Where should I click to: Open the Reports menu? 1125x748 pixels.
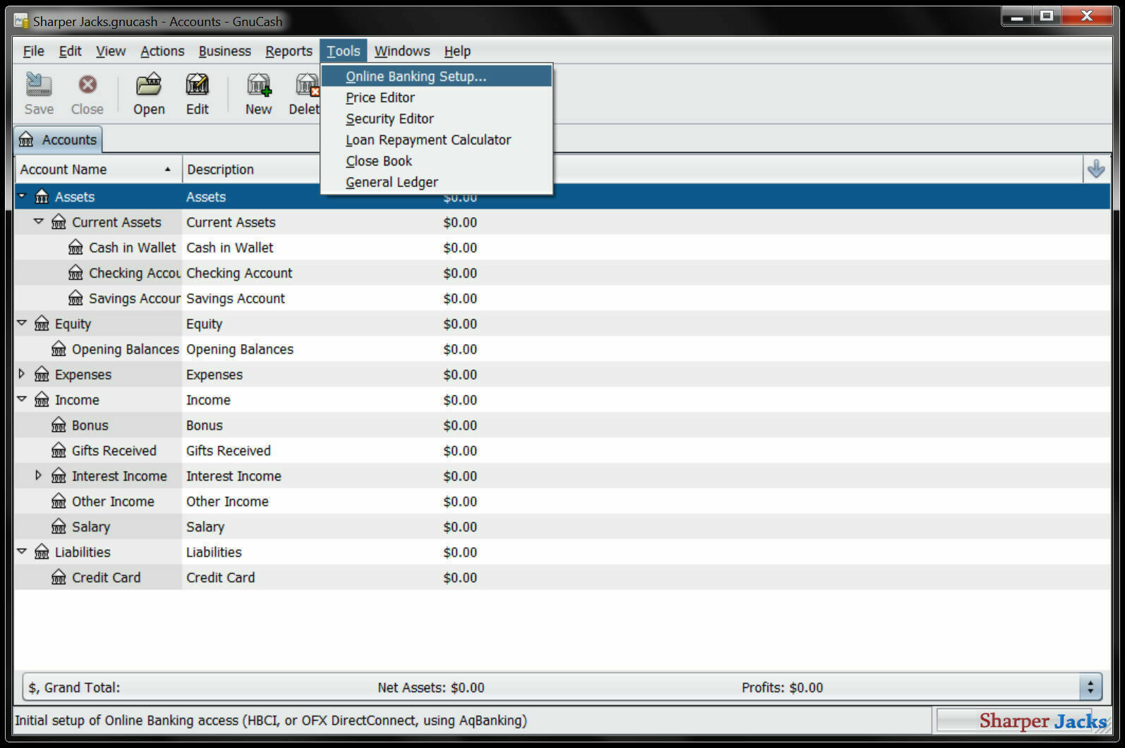(288, 51)
